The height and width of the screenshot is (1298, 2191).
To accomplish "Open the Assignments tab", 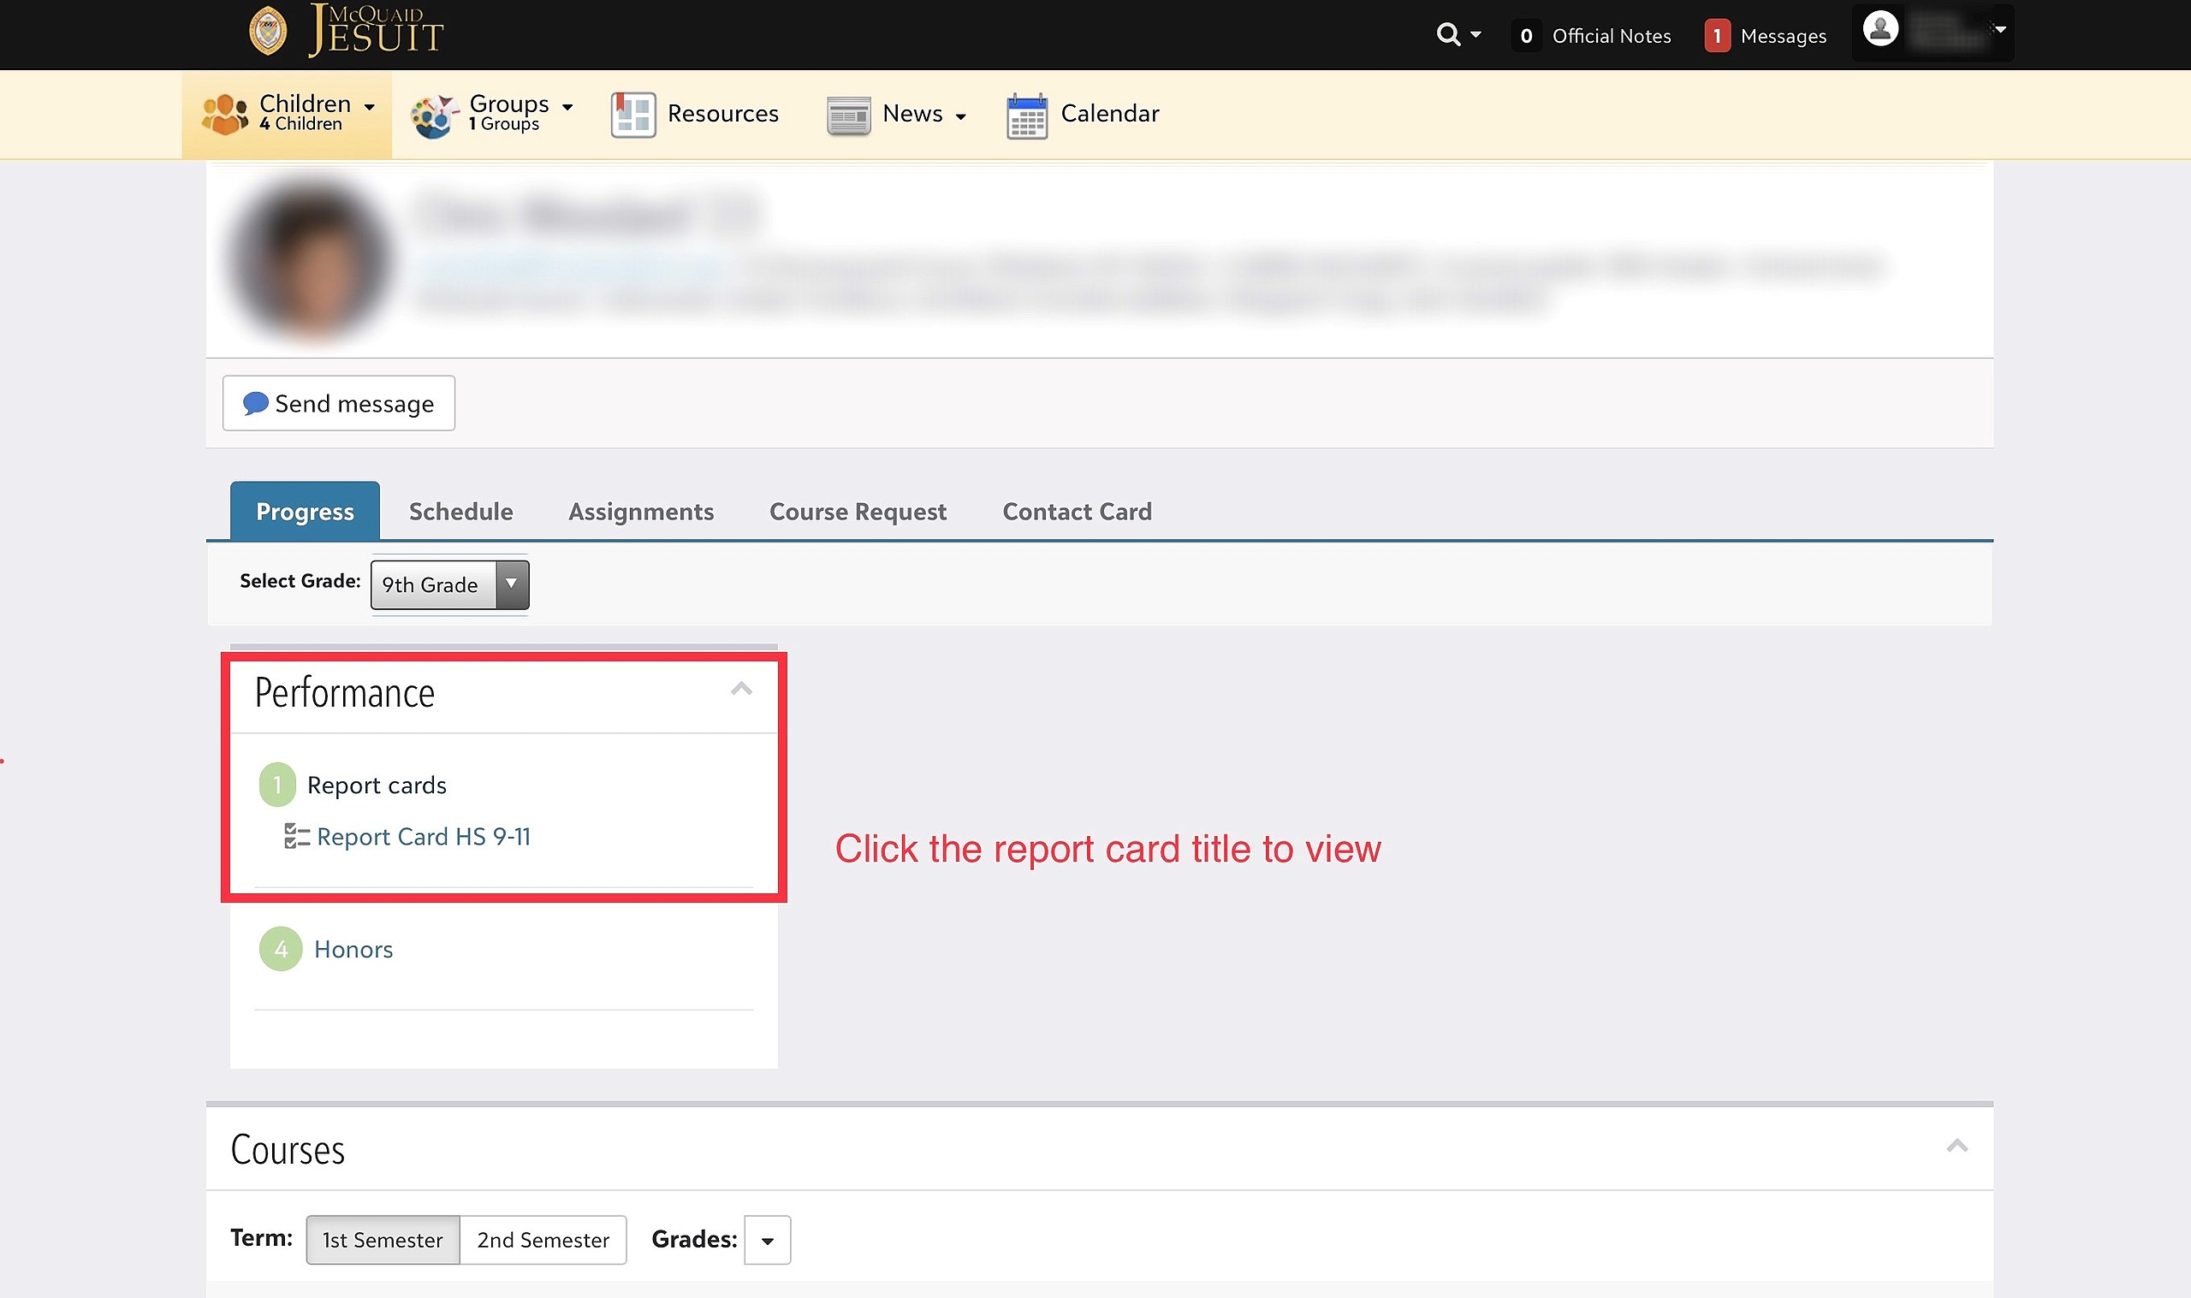I will [x=641, y=511].
